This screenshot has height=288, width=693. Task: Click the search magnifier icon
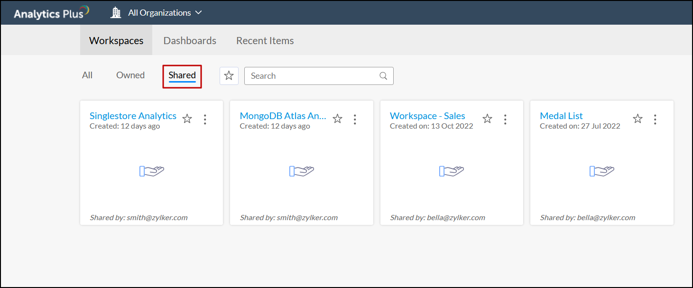coord(383,76)
